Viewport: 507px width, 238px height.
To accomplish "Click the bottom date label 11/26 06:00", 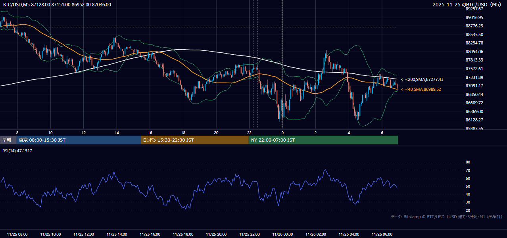I will pyautogui.click(x=382, y=234).
